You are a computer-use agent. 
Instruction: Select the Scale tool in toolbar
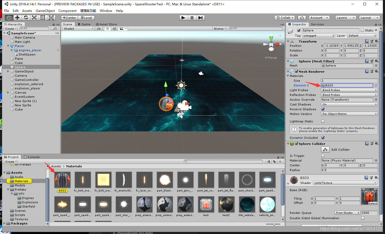click(x=34, y=18)
